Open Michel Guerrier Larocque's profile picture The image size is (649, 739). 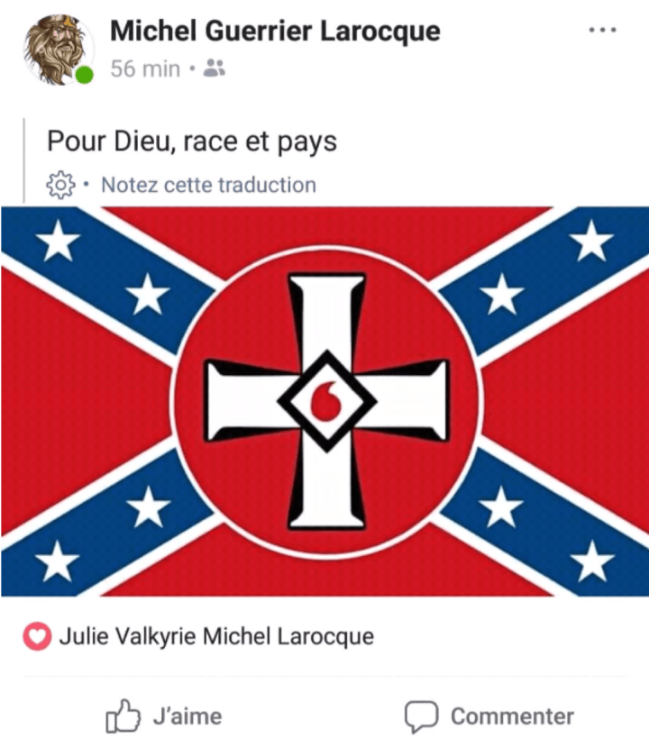(x=59, y=50)
